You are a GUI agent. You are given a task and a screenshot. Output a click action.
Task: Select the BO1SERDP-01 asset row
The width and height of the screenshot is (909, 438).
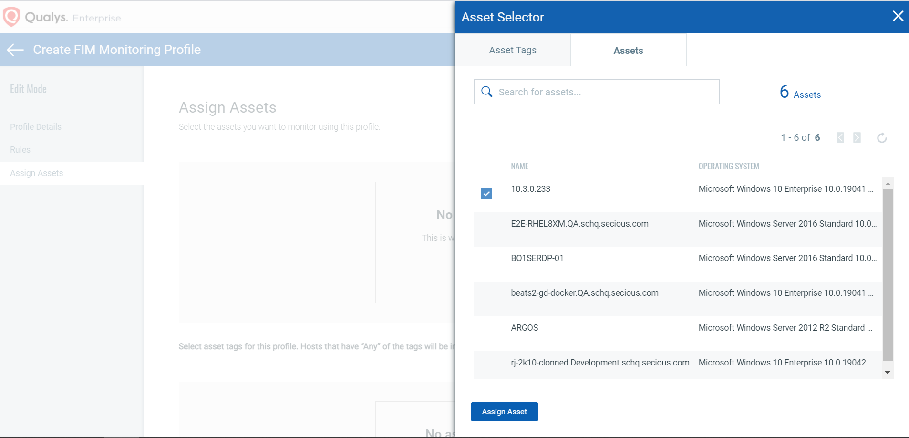click(537, 258)
